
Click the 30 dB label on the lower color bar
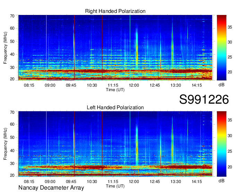pyautogui.click(x=230, y=136)
